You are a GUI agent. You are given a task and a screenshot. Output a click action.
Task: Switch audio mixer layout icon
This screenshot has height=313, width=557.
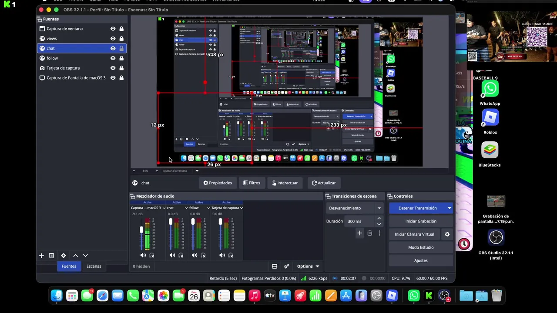275,266
